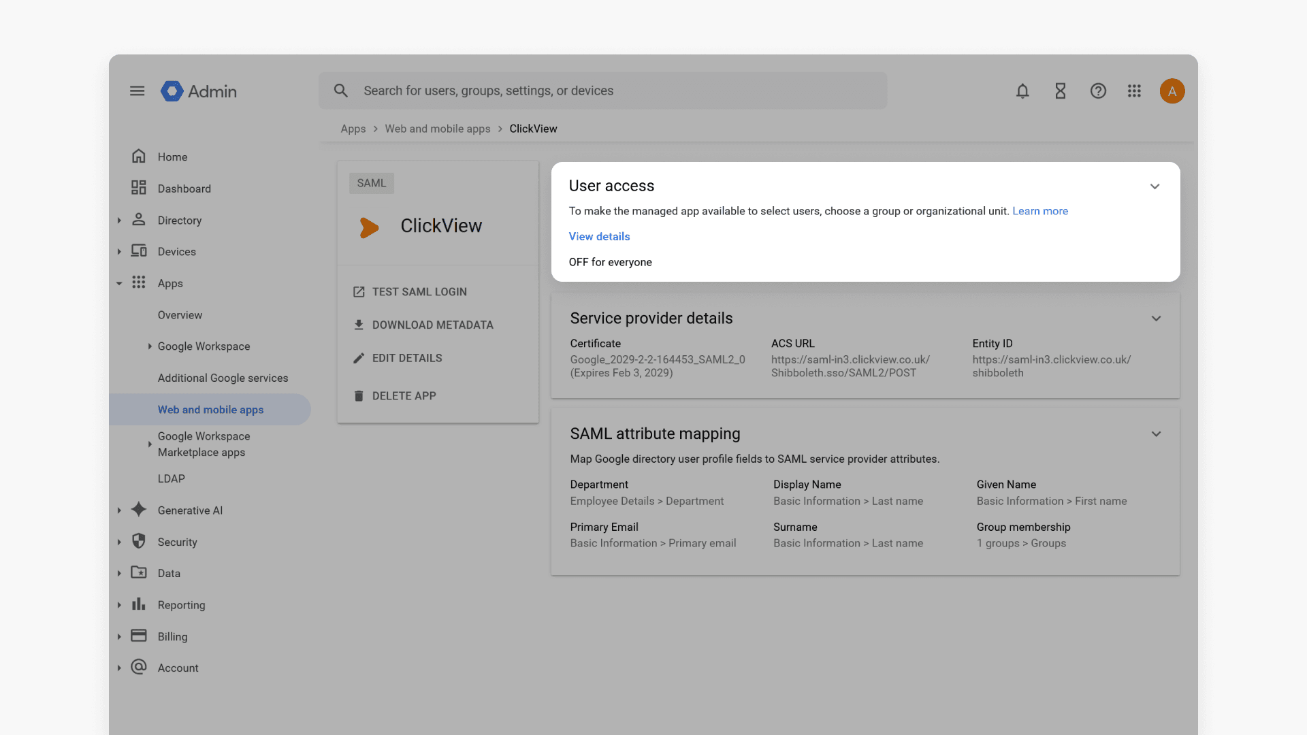Expand the Billing section arrow
1307x735 pixels.
[x=119, y=637]
